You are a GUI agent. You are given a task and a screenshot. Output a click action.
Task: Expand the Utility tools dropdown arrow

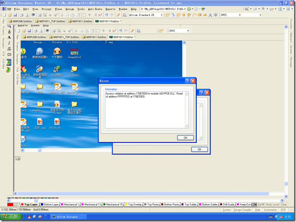click(250, 9)
